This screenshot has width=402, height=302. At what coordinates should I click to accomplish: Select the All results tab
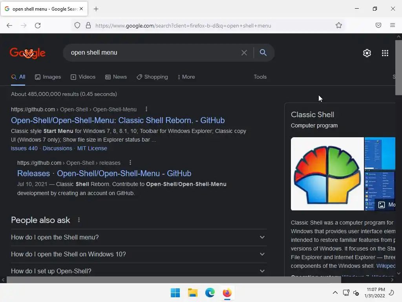pyautogui.click(x=18, y=77)
